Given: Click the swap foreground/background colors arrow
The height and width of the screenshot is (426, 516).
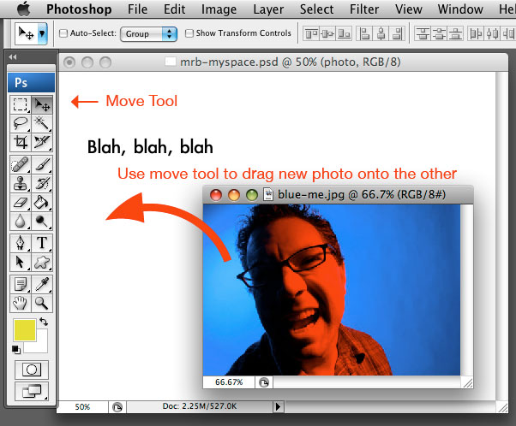Looking at the screenshot, I should pyautogui.click(x=45, y=323).
